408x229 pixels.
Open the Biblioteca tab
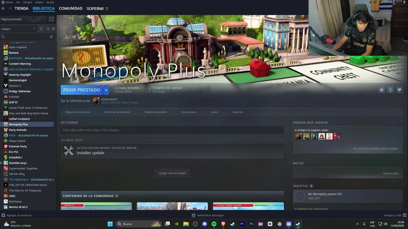tap(44, 9)
